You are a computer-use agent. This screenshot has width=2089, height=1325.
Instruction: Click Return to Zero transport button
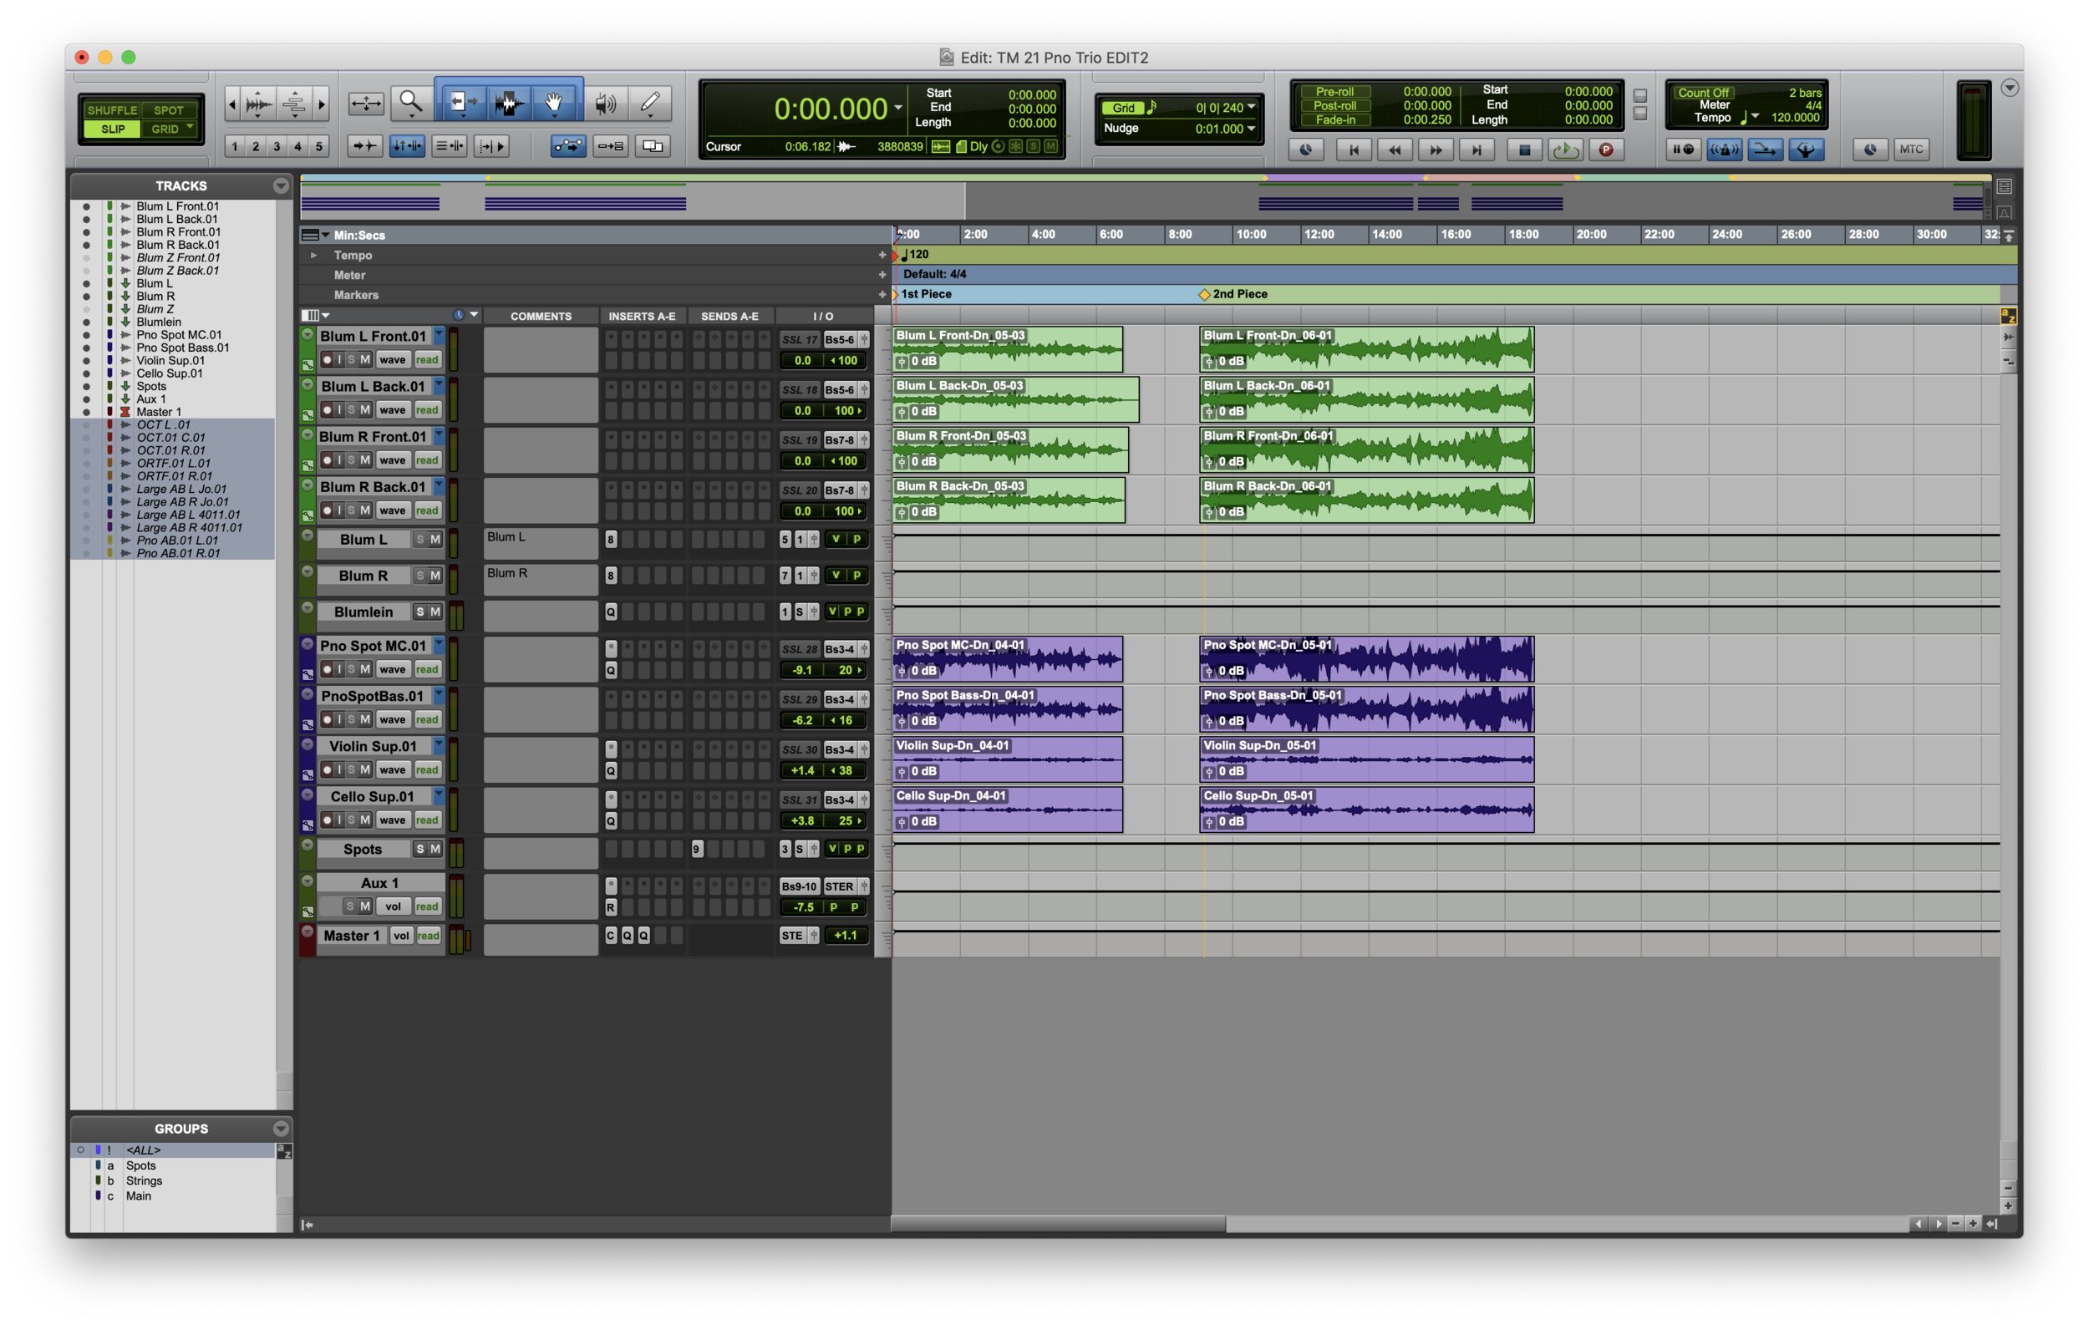[x=1354, y=150]
